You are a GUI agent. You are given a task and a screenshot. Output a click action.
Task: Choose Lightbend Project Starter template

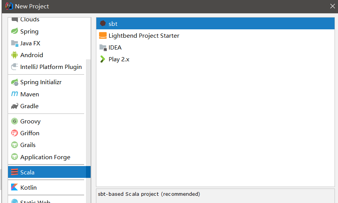144,35
